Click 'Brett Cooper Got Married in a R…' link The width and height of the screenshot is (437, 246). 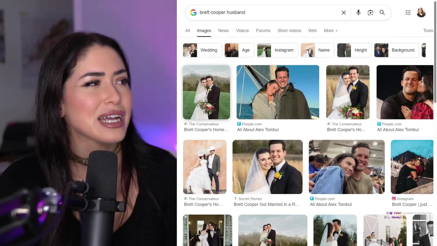pyautogui.click(x=266, y=205)
